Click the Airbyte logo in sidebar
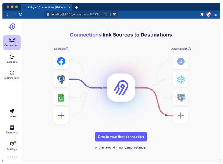223x164 pixels. [x=12, y=27]
